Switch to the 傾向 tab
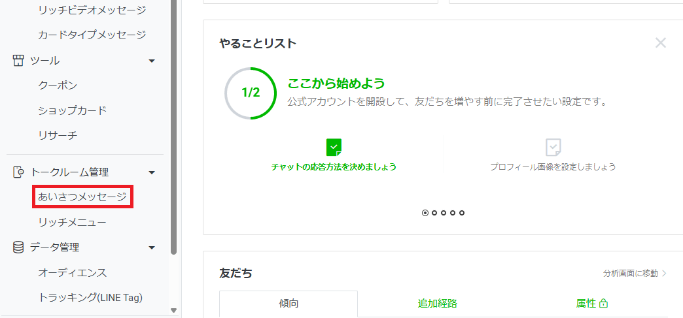683x318 pixels. (289, 304)
